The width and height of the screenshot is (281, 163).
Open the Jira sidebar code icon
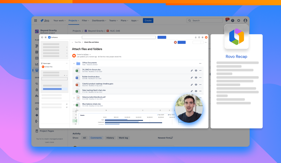click(37, 84)
